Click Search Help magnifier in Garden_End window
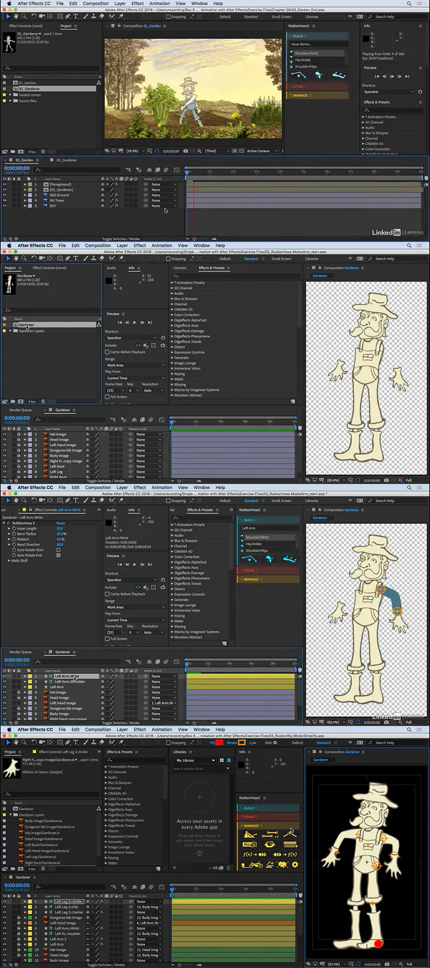 [372, 17]
